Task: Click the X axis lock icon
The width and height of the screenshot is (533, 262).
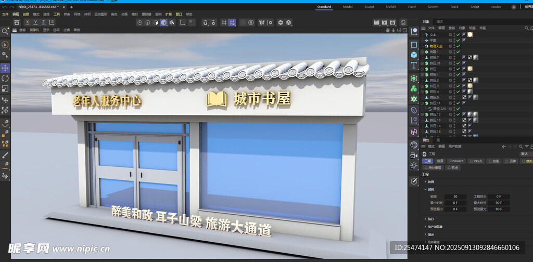Action: pyautogui.click(x=28, y=22)
